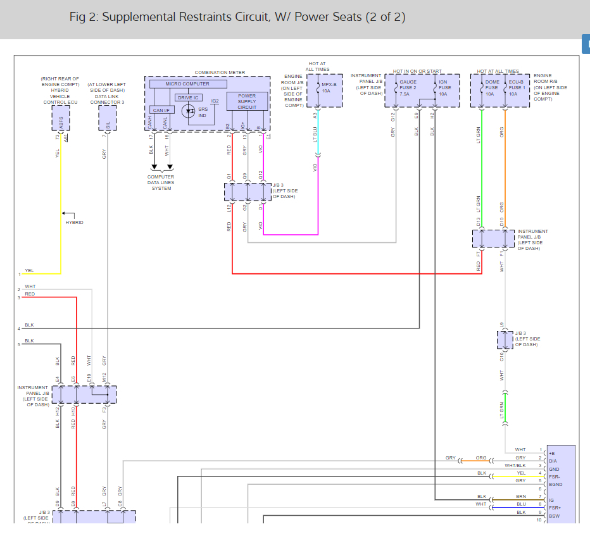
Task: Click the magenta VIO wire segment
Action: click(x=291, y=235)
